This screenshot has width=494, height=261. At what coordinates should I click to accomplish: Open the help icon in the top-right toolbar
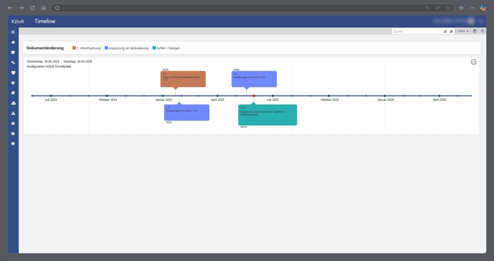click(482, 31)
